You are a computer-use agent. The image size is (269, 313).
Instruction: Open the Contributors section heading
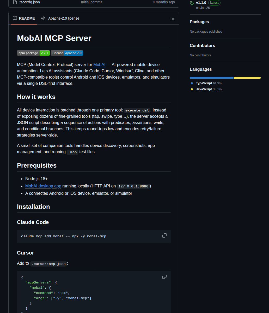tap(202, 45)
